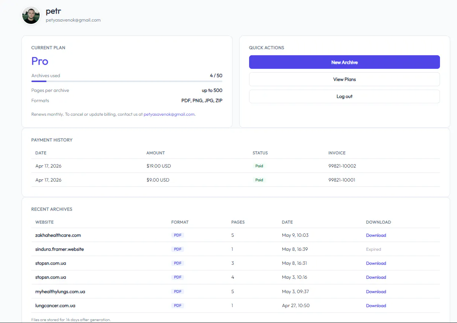
Task: Click the Expired label for sindura.framer.website
Action: click(x=373, y=249)
